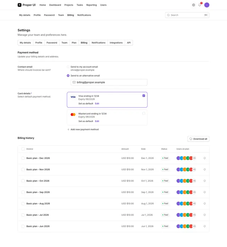Download the Jun 2026 invoice

[x=205, y=226]
